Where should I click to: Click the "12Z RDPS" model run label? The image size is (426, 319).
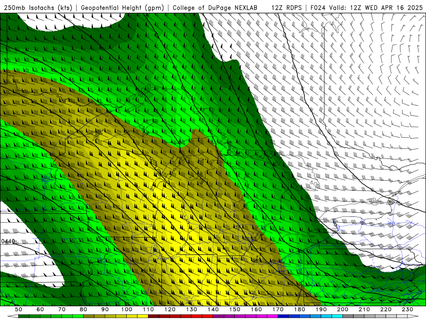point(286,7)
